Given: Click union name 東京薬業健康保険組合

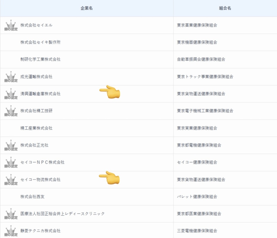Looking at the screenshot, I should (197, 25).
